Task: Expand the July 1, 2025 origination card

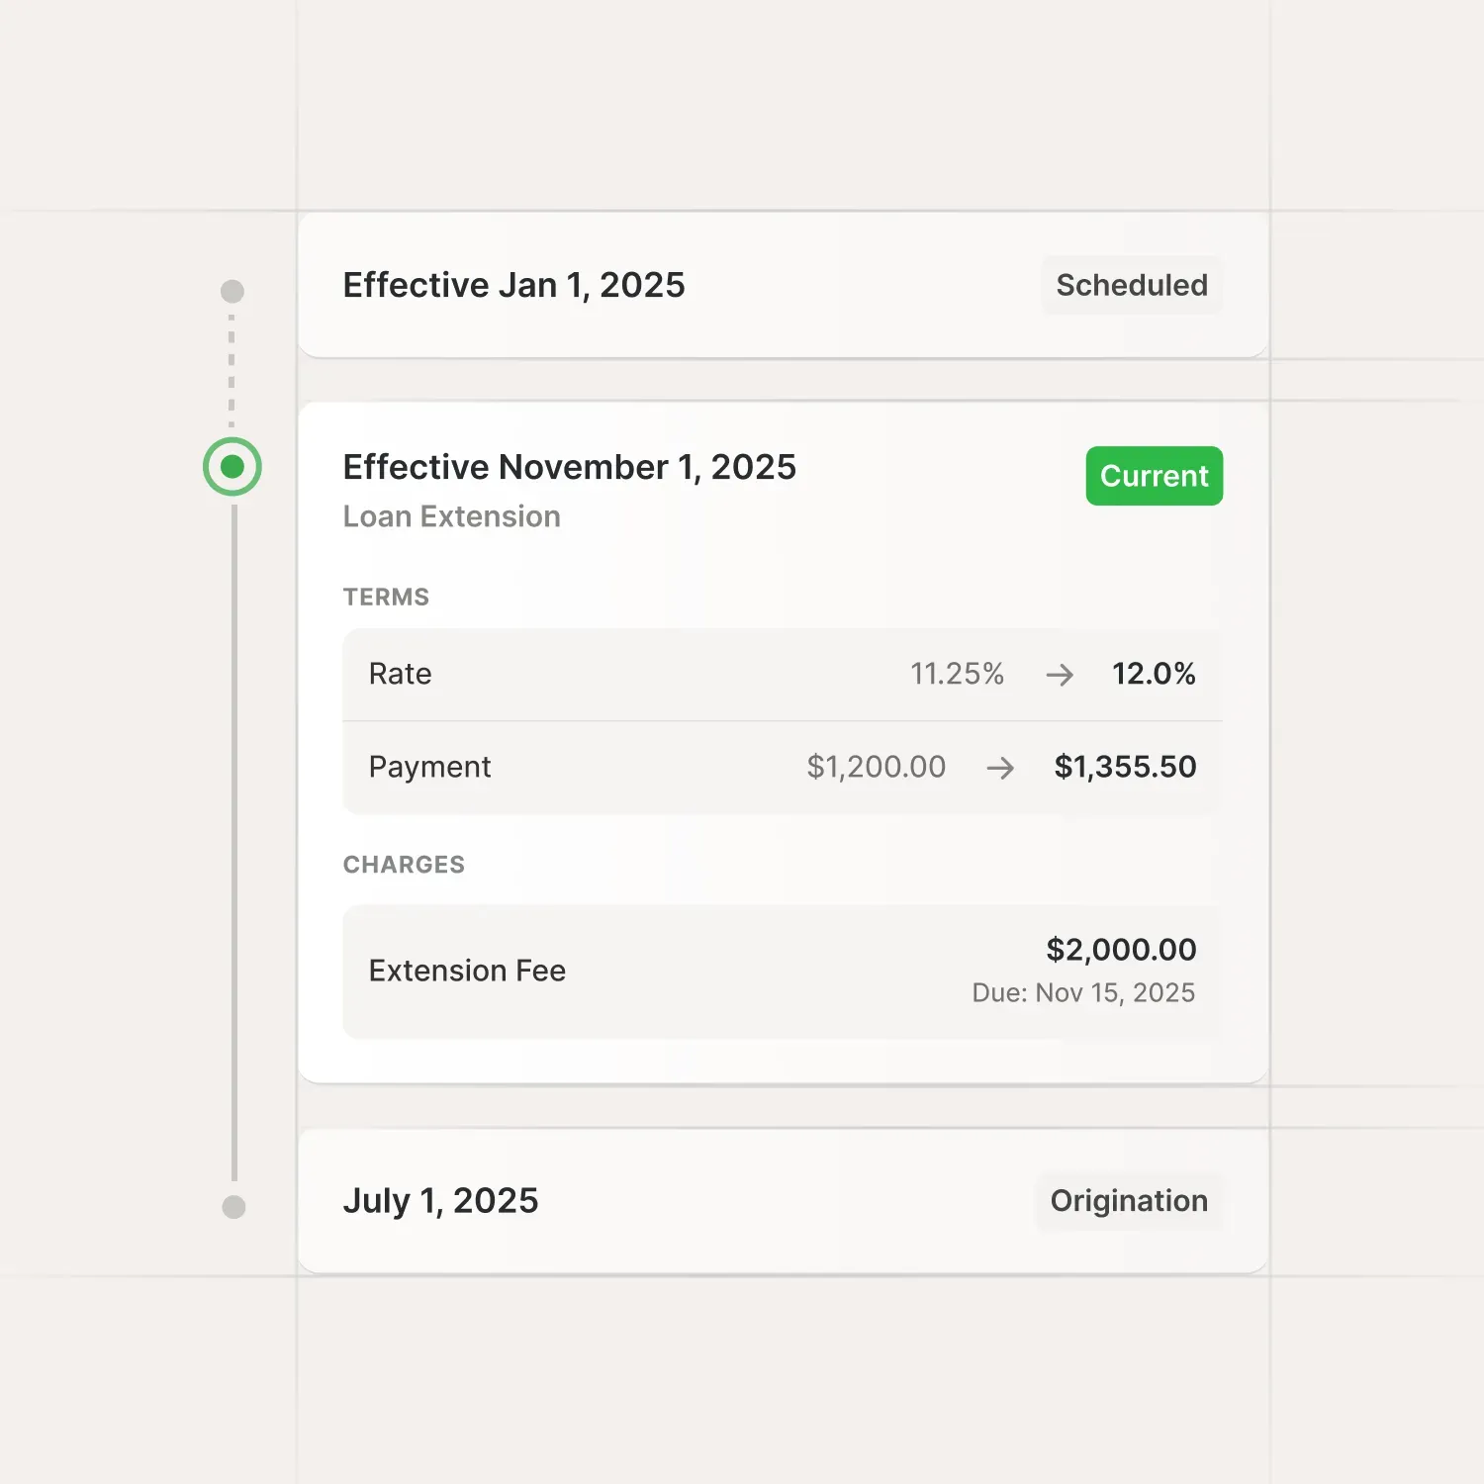Action: (440, 1201)
